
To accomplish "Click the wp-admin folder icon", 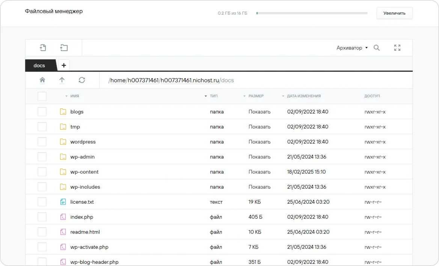I will 63,157.
